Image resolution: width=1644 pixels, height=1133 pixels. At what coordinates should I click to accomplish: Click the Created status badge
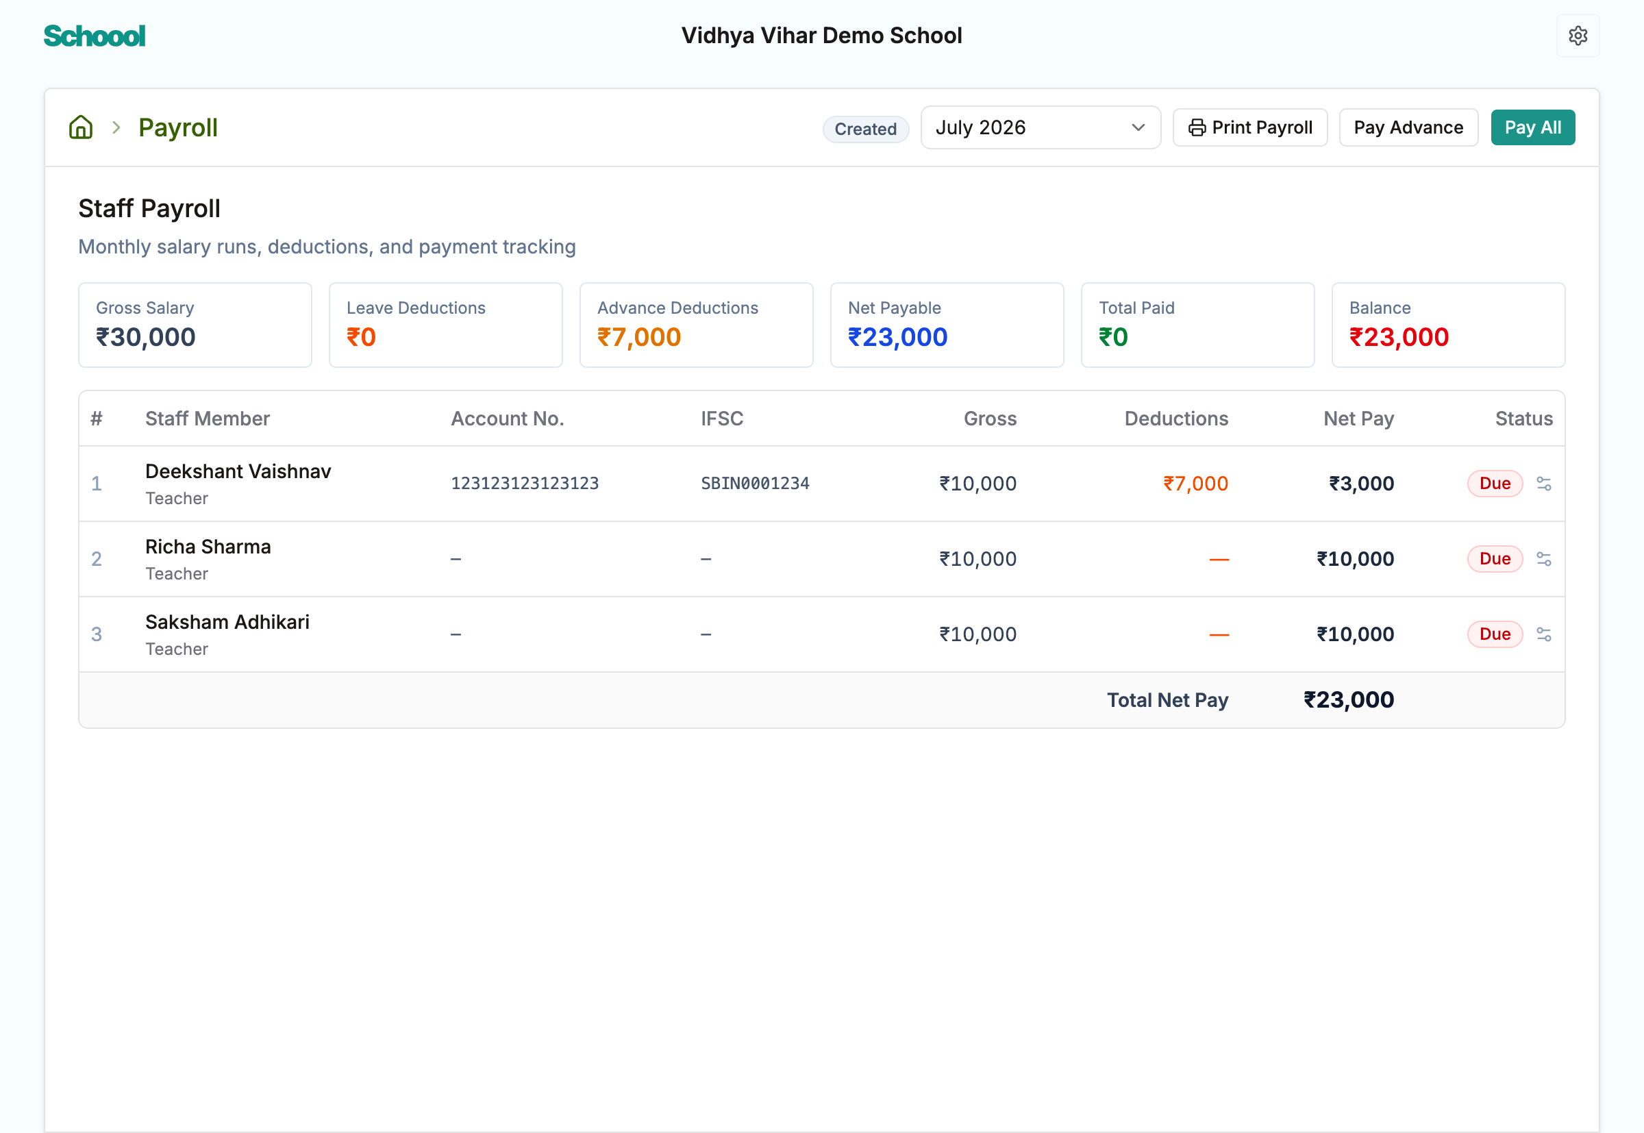tap(865, 129)
